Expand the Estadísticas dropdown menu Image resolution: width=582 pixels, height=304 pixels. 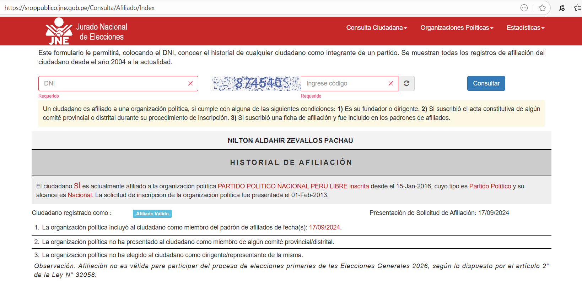point(525,28)
